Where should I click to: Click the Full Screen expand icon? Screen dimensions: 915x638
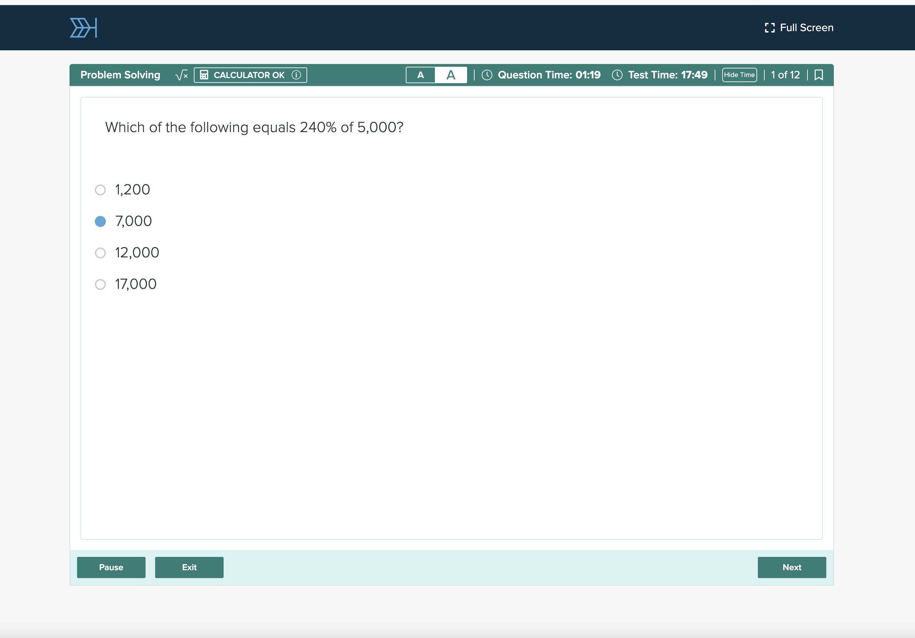[769, 28]
